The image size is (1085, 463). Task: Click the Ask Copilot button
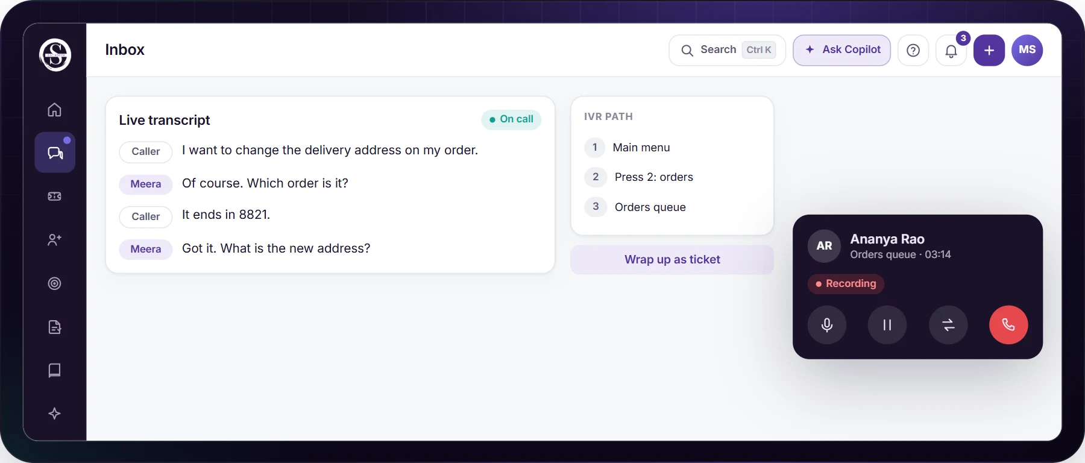[842, 50]
